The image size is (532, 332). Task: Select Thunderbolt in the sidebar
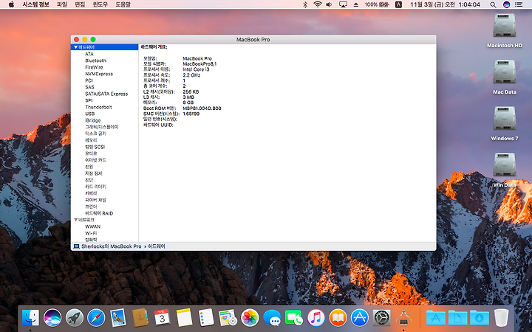pos(98,107)
